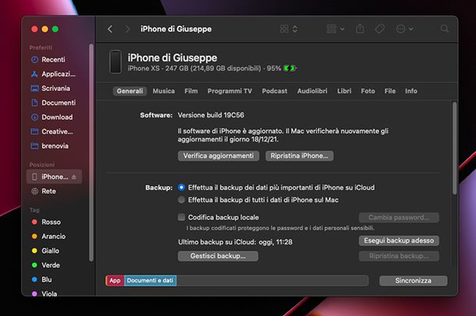This screenshot has width=476, height=316.
Task: Click the main content vertical scrollbar
Action: (454, 149)
